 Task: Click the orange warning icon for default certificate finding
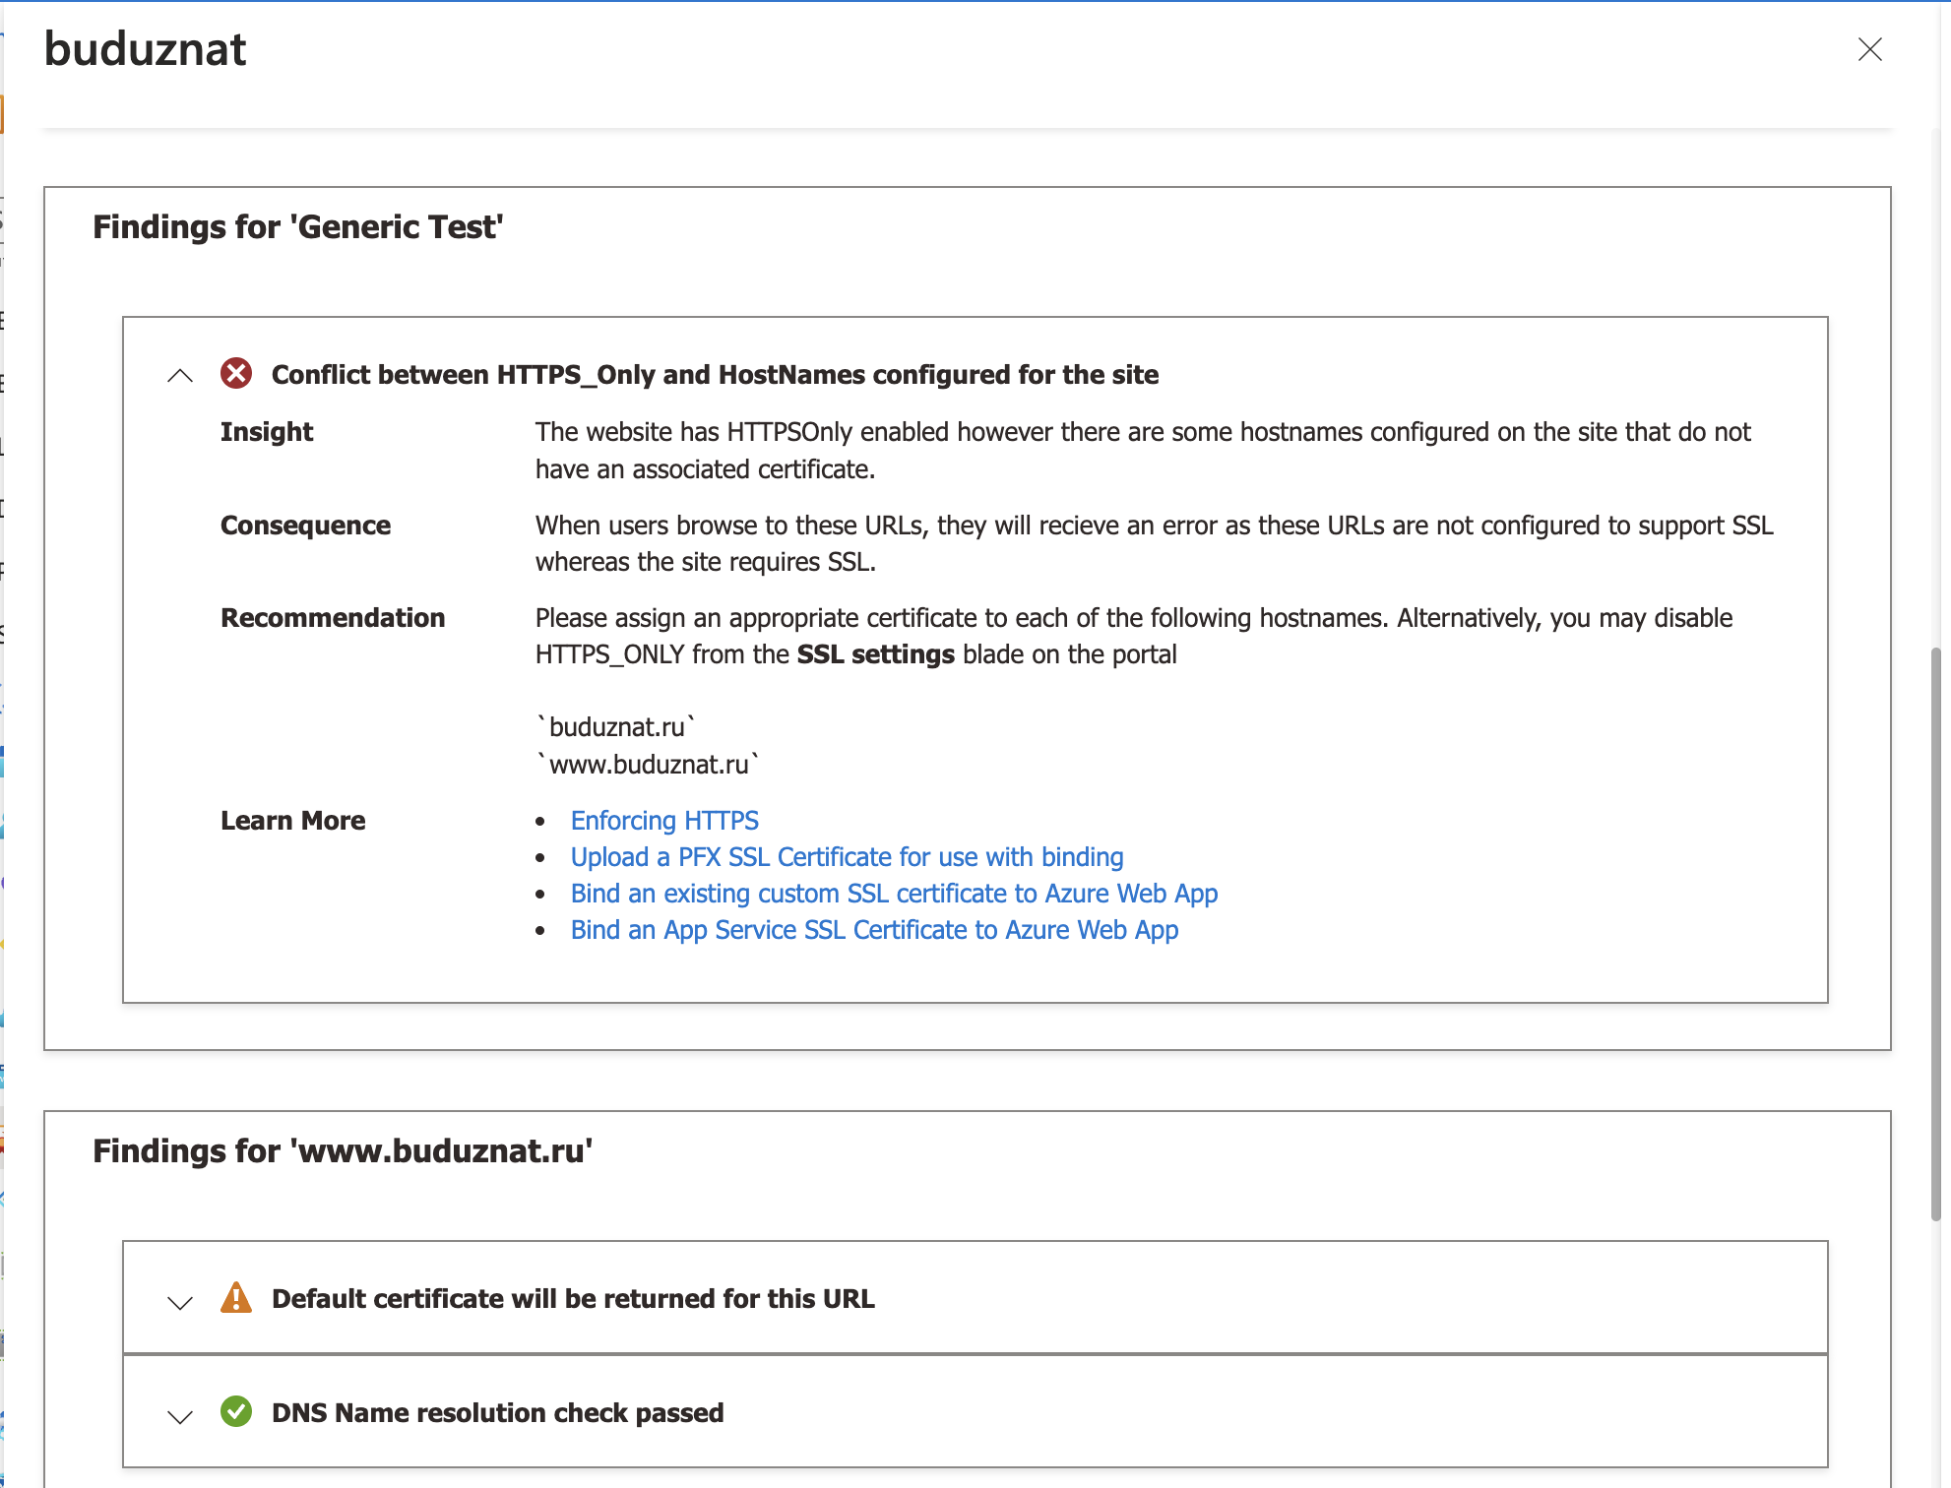235,1299
